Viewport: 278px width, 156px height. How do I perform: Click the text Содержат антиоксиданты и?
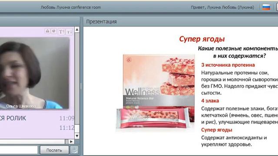234,138
